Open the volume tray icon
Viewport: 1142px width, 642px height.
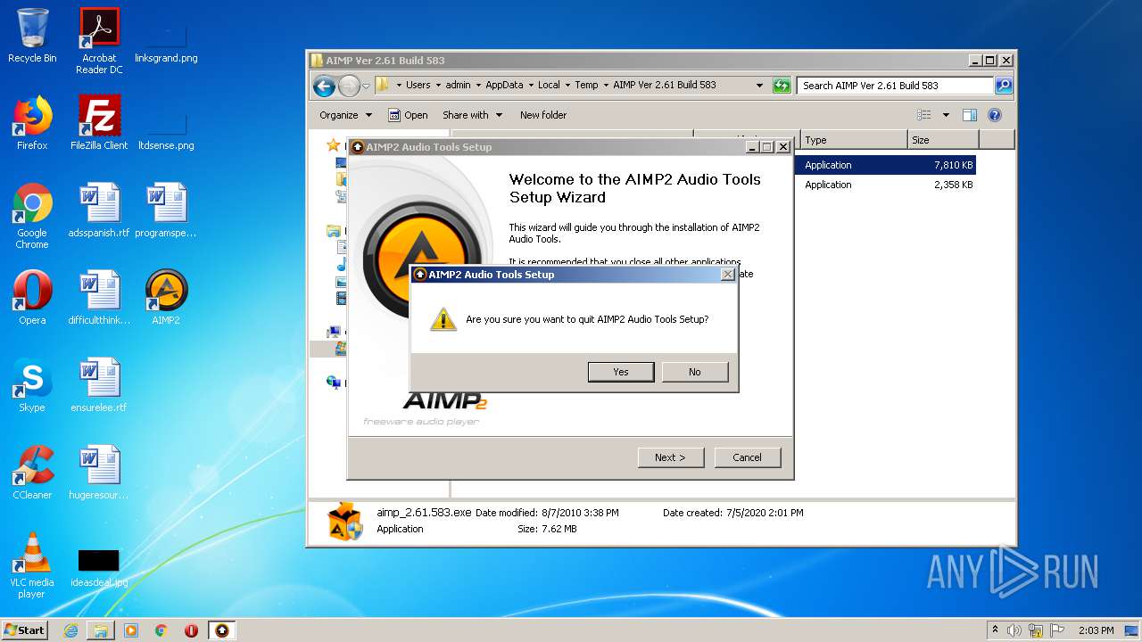coord(1014,630)
